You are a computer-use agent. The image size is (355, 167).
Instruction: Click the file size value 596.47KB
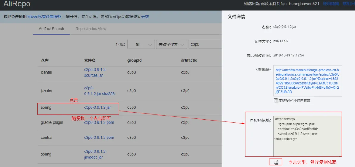coord(281,41)
